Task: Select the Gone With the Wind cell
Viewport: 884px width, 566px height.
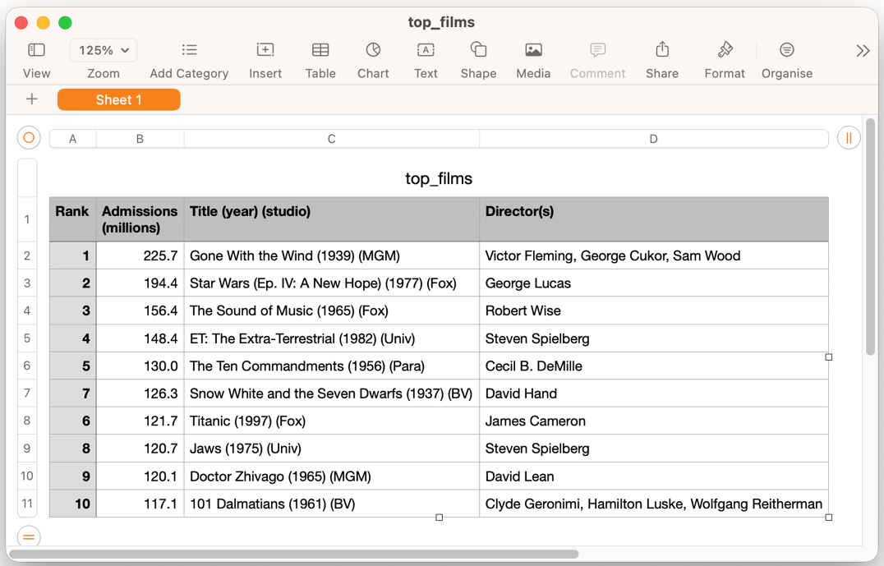Action: tap(332, 255)
